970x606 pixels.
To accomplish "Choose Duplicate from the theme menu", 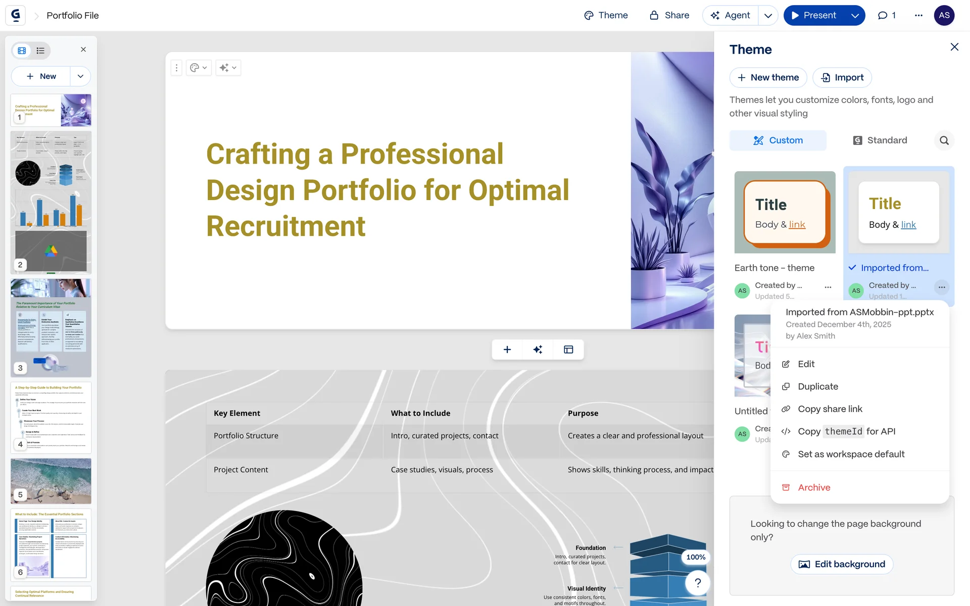I will [817, 386].
